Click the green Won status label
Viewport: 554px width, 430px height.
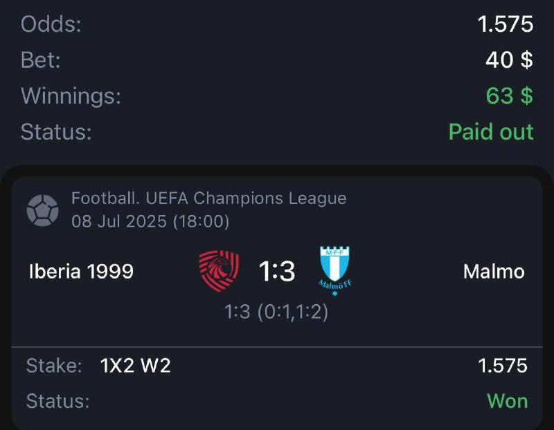[507, 401]
